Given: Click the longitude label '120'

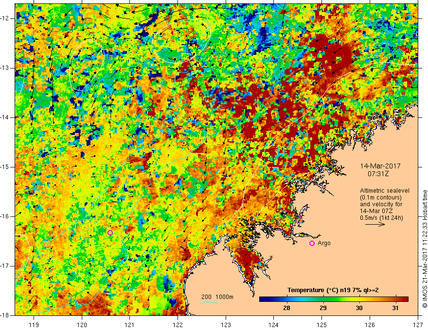Looking at the screenshot, I should tap(82, 325).
